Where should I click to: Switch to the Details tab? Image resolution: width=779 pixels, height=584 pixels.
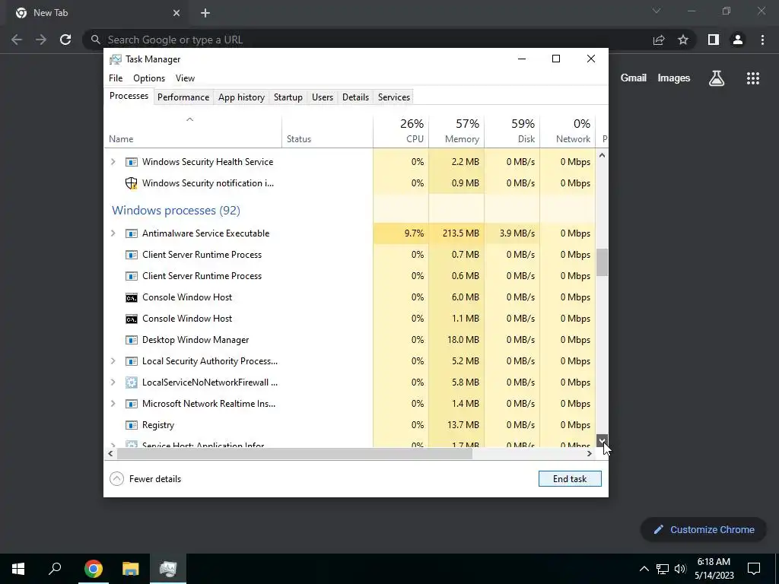356,97
